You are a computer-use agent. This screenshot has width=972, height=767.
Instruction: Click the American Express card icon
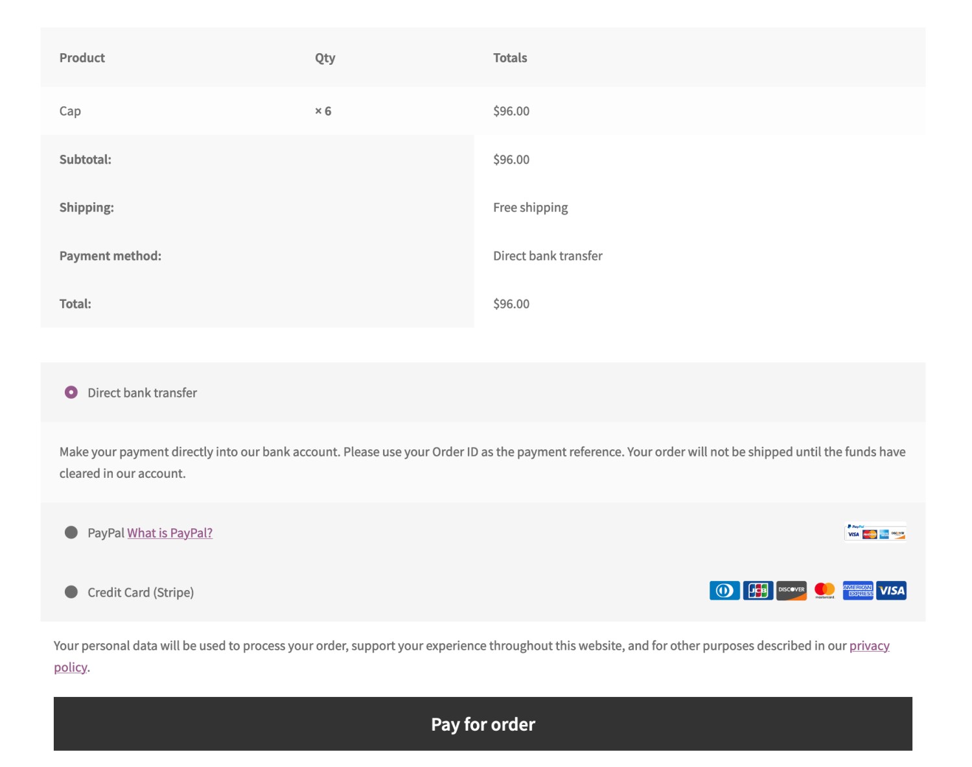tap(857, 591)
